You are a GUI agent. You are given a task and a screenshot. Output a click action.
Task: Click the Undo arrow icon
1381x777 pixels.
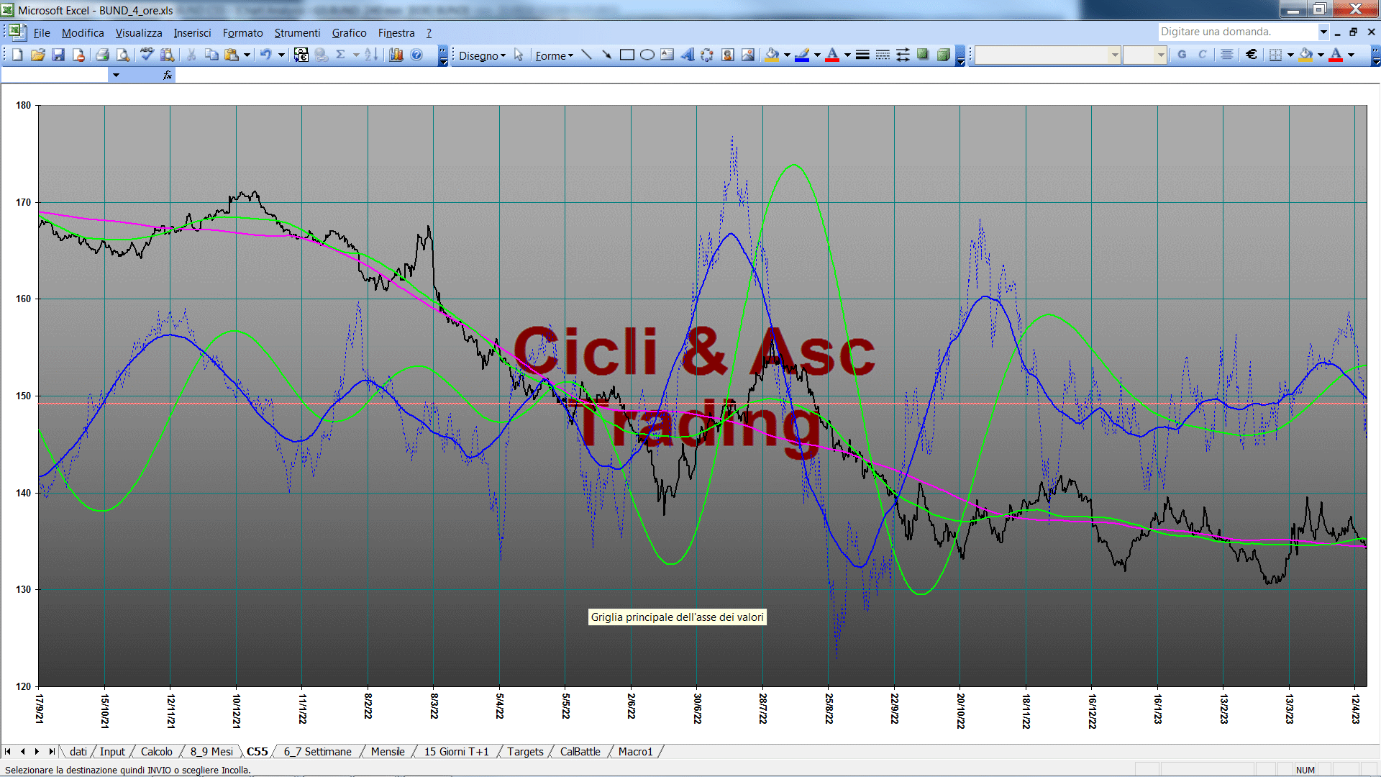(x=265, y=55)
